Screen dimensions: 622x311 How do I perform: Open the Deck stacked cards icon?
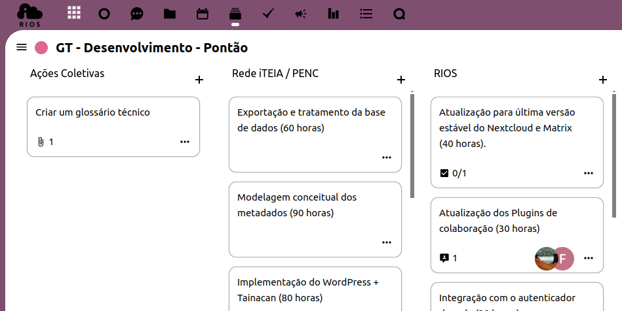(235, 14)
